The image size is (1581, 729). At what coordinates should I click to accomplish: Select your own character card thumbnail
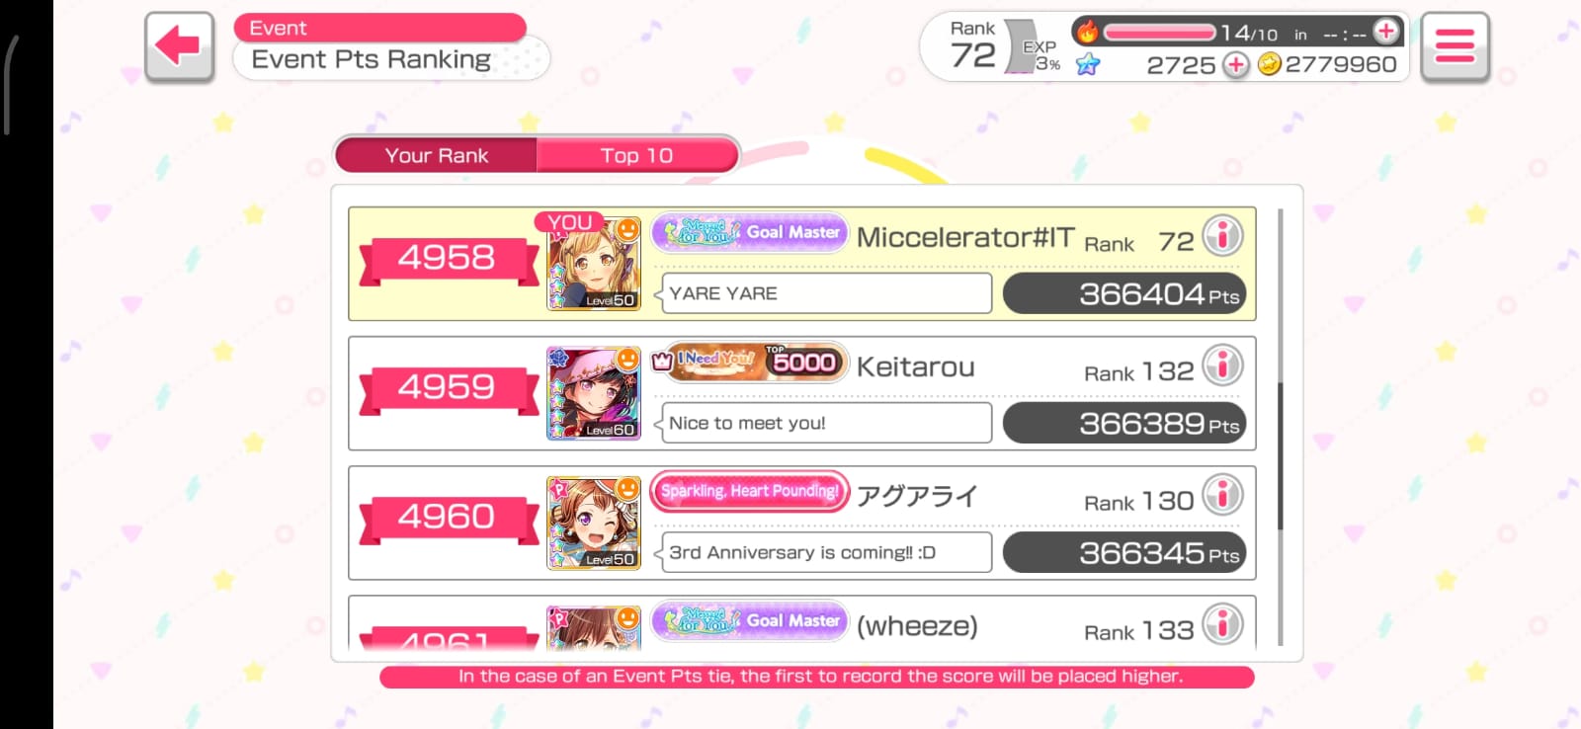click(x=594, y=264)
